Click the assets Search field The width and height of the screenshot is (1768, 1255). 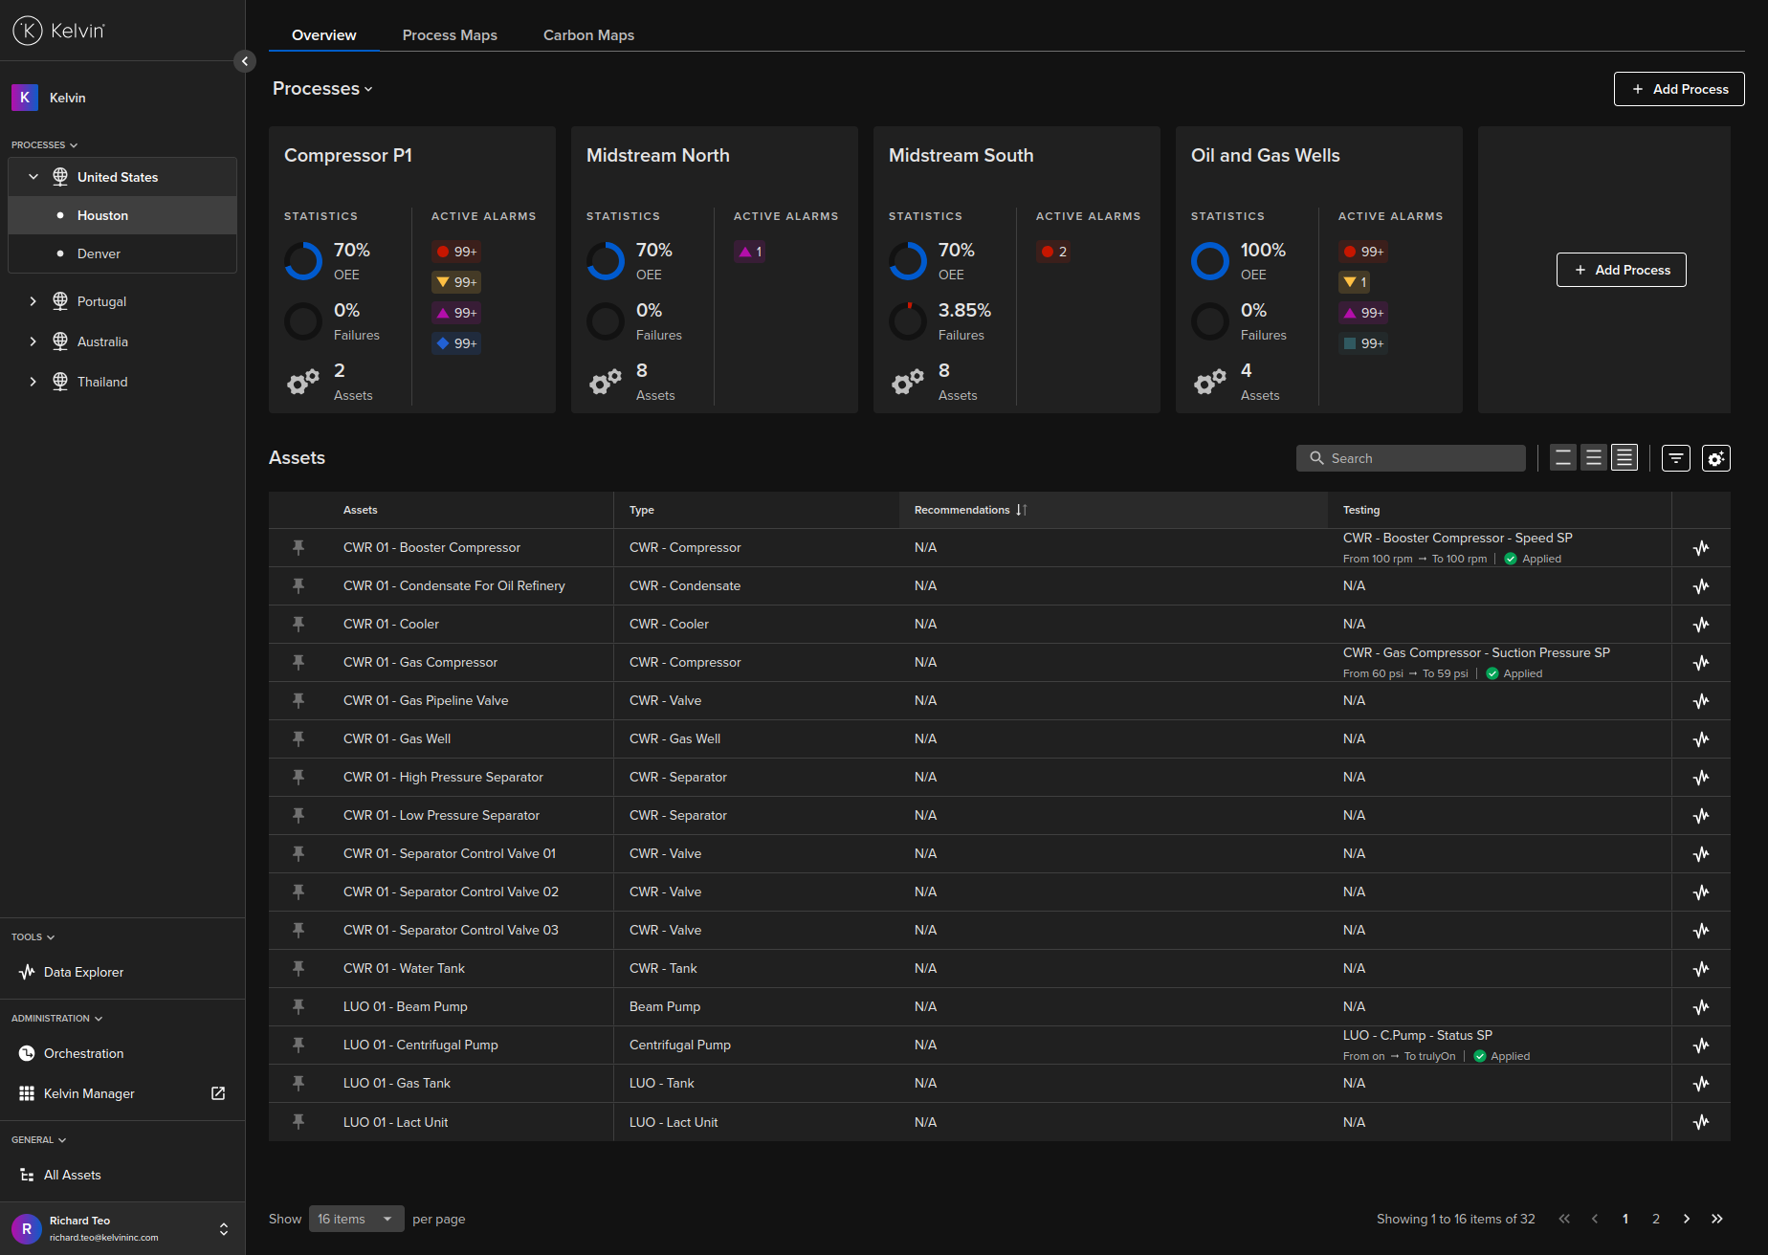tap(1411, 458)
